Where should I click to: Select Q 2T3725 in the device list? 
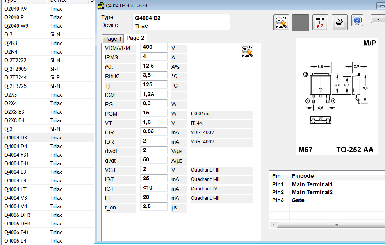[x=48, y=86]
